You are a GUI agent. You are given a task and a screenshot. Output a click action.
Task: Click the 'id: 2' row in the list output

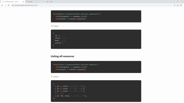tap(70, 89)
